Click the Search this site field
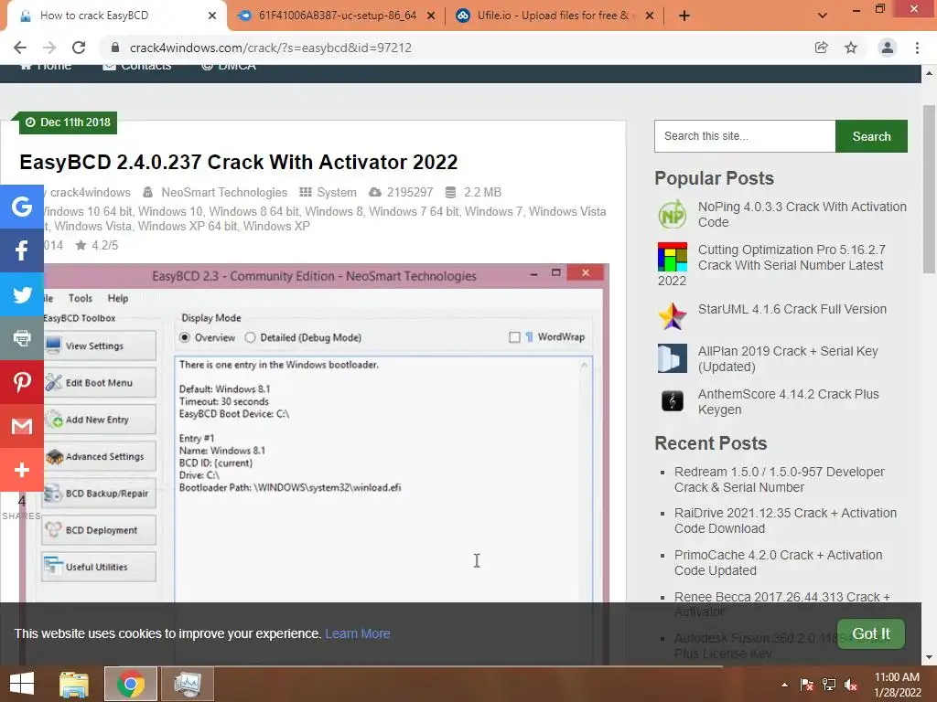 click(x=745, y=136)
